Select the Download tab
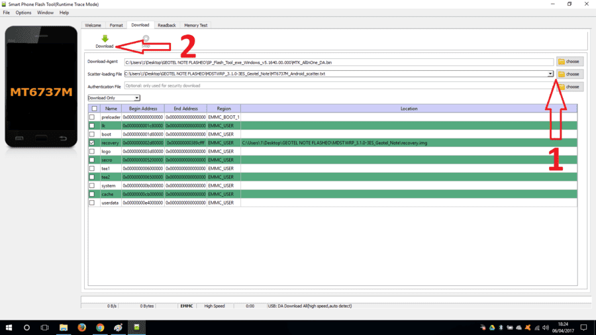This screenshot has width=596, height=335. click(x=140, y=25)
